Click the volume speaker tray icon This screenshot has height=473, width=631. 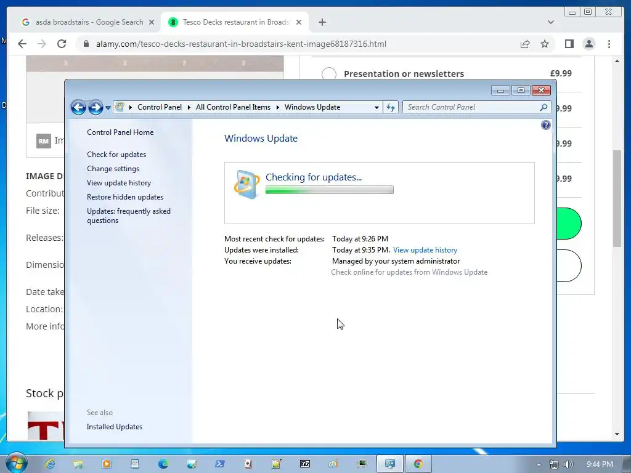(569, 464)
